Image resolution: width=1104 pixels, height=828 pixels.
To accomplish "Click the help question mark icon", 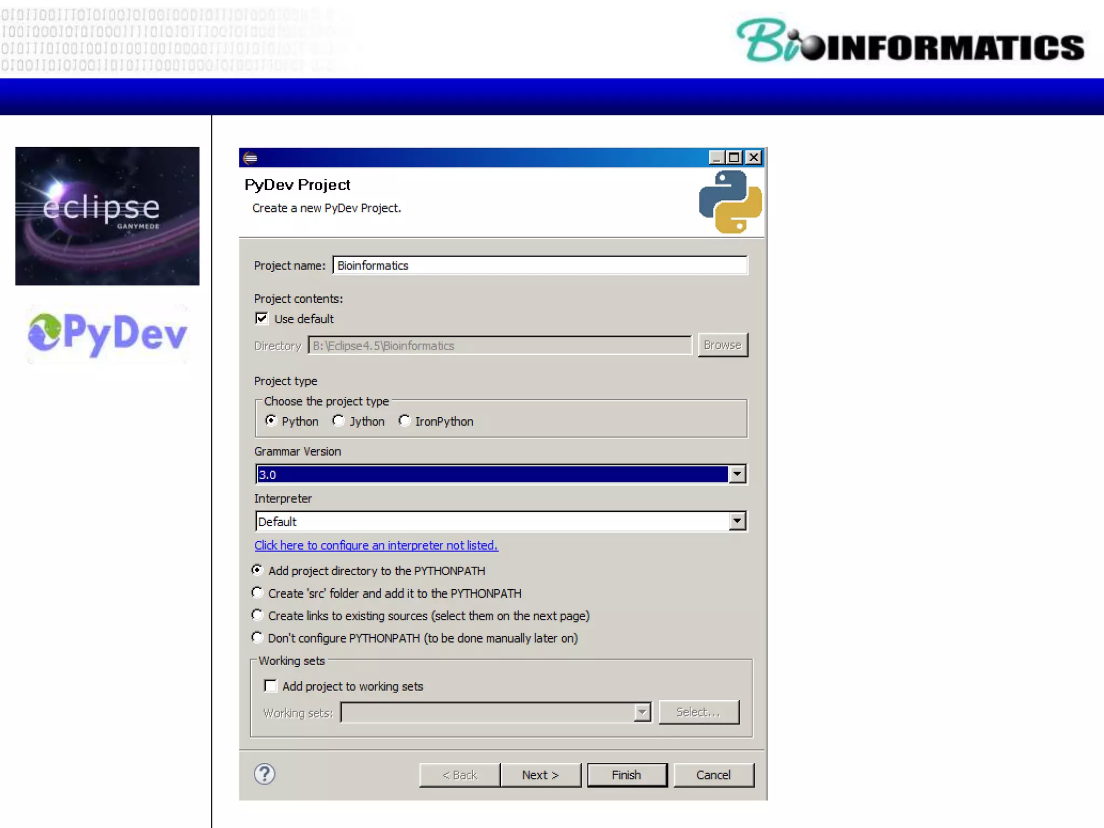I will [x=264, y=774].
